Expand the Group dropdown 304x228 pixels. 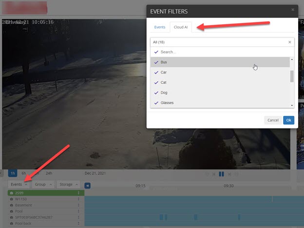coord(43,184)
